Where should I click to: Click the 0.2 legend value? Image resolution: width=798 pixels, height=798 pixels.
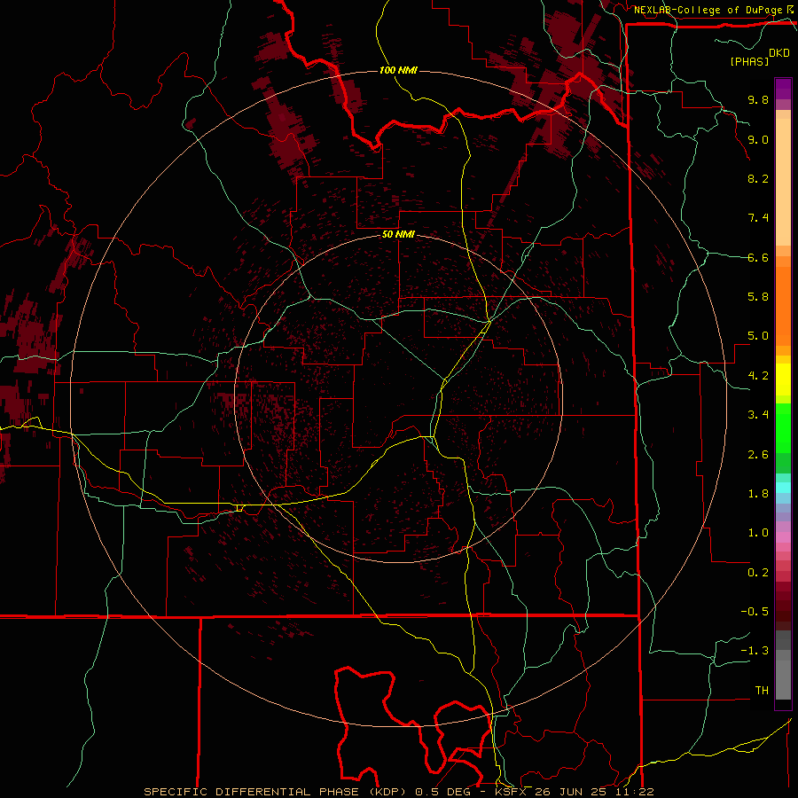pyautogui.click(x=758, y=573)
